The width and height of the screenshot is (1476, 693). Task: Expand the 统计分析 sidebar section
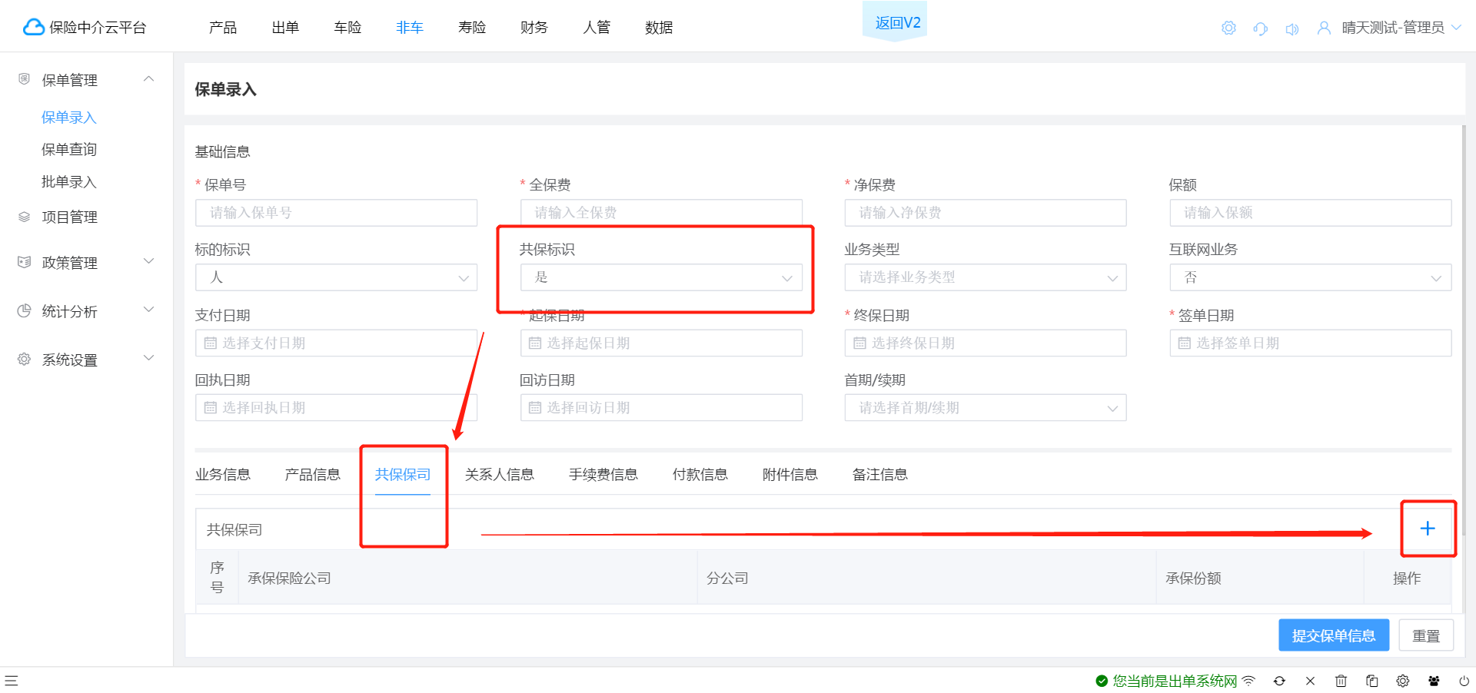tap(149, 310)
